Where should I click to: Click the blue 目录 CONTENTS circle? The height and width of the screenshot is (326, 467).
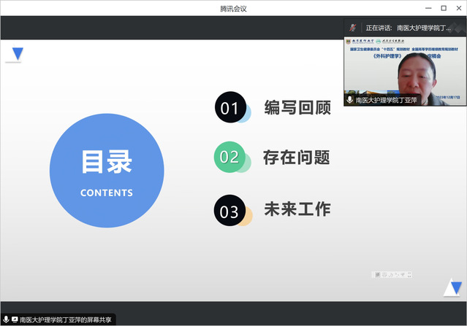[106, 171]
